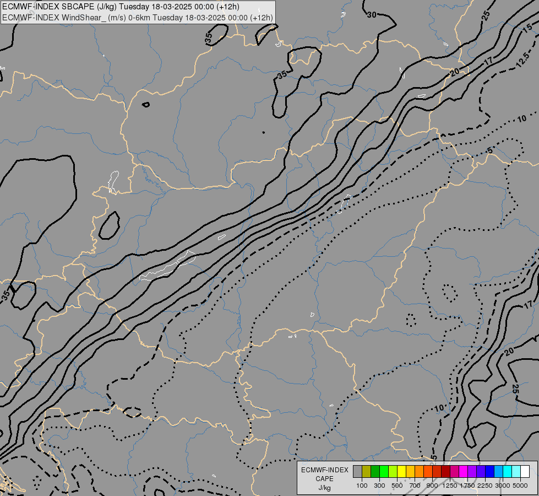This screenshot has height=496, width=539.
Task: Select the bright cyan legend swatch
Action: point(507,471)
